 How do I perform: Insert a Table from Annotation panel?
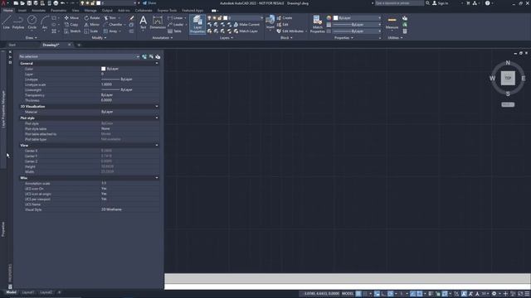174,31
